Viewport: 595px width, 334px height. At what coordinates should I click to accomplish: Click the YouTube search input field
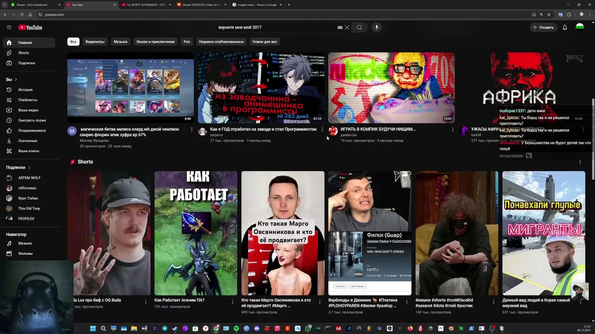277,27
